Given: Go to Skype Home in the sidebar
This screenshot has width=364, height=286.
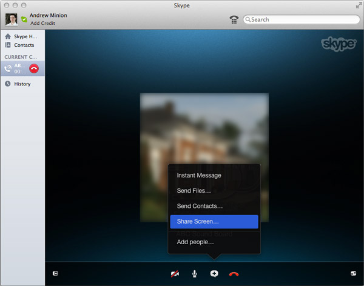Looking at the screenshot, I should point(22,36).
